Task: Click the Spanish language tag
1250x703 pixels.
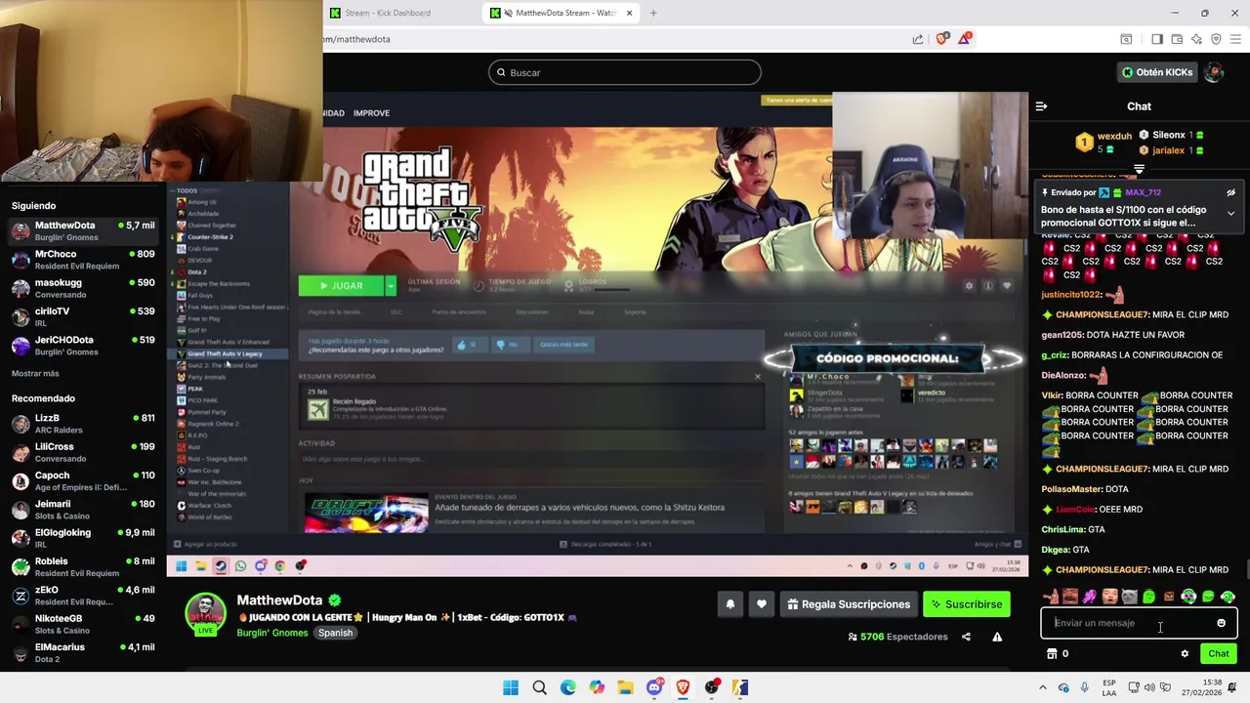Action: (x=335, y=633)
